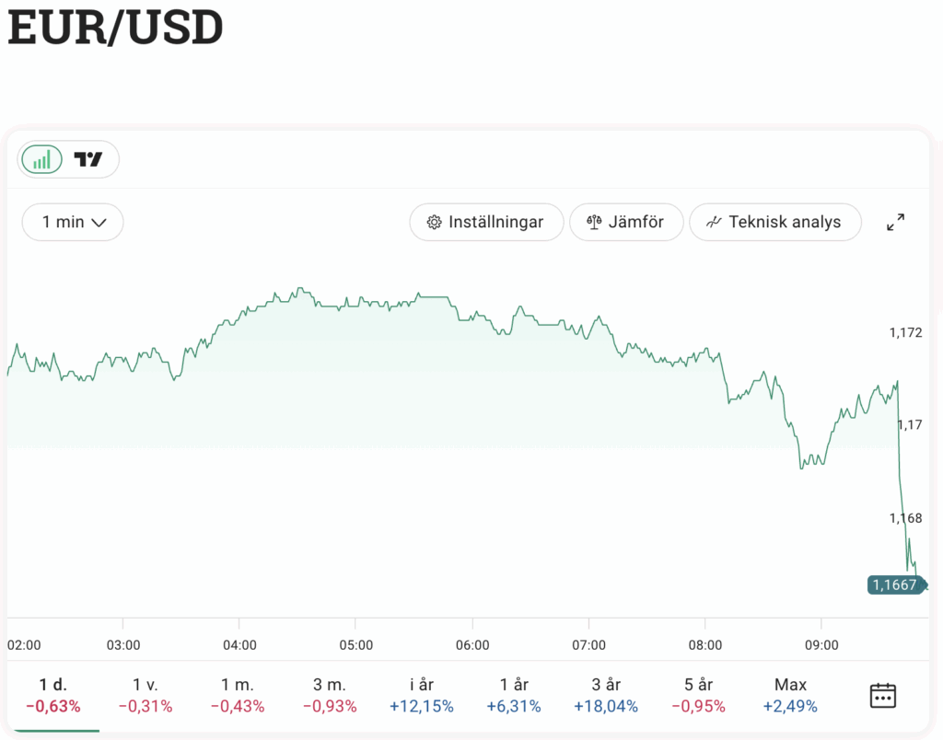Select the 1 v. period tab

pos(146,695)
